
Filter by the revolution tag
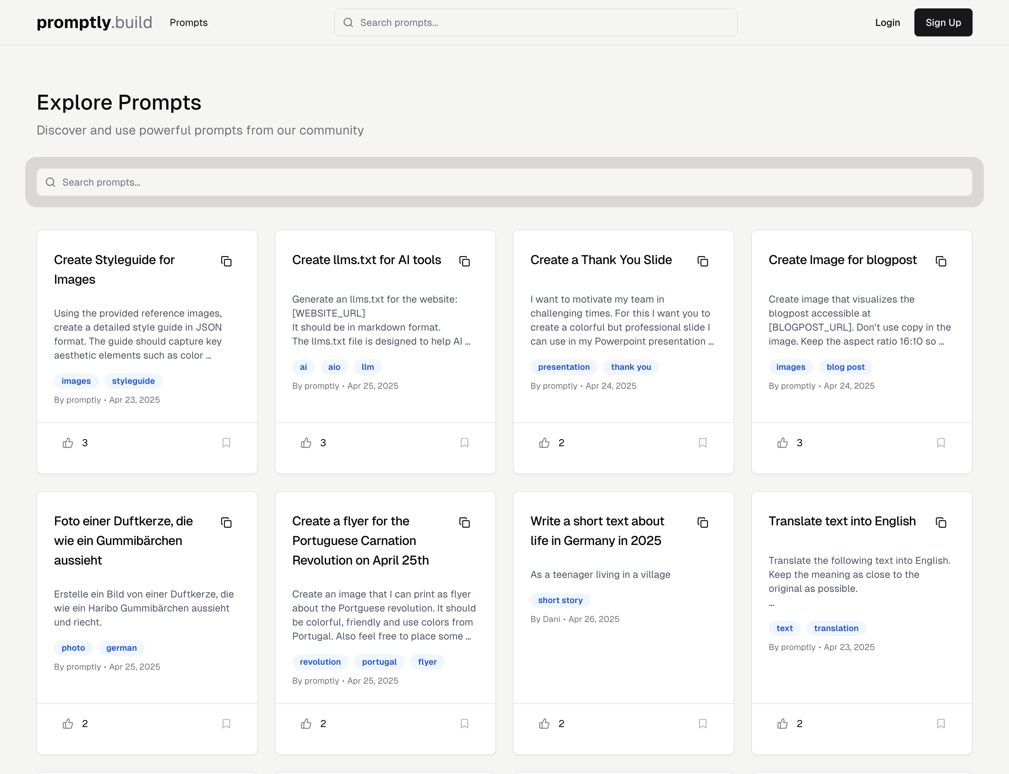pos(320,662)
